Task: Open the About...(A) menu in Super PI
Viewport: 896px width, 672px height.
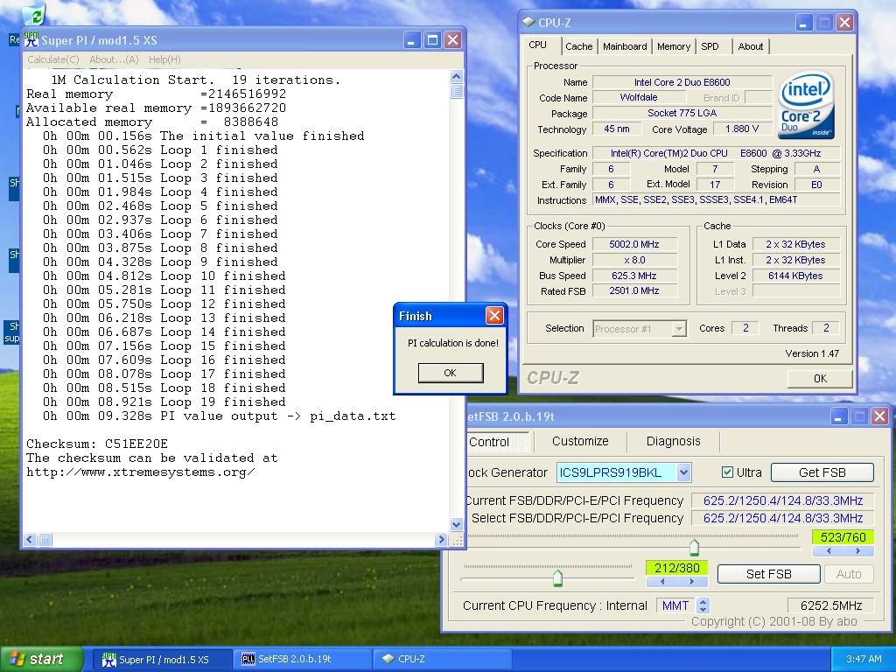Action: 114,59
